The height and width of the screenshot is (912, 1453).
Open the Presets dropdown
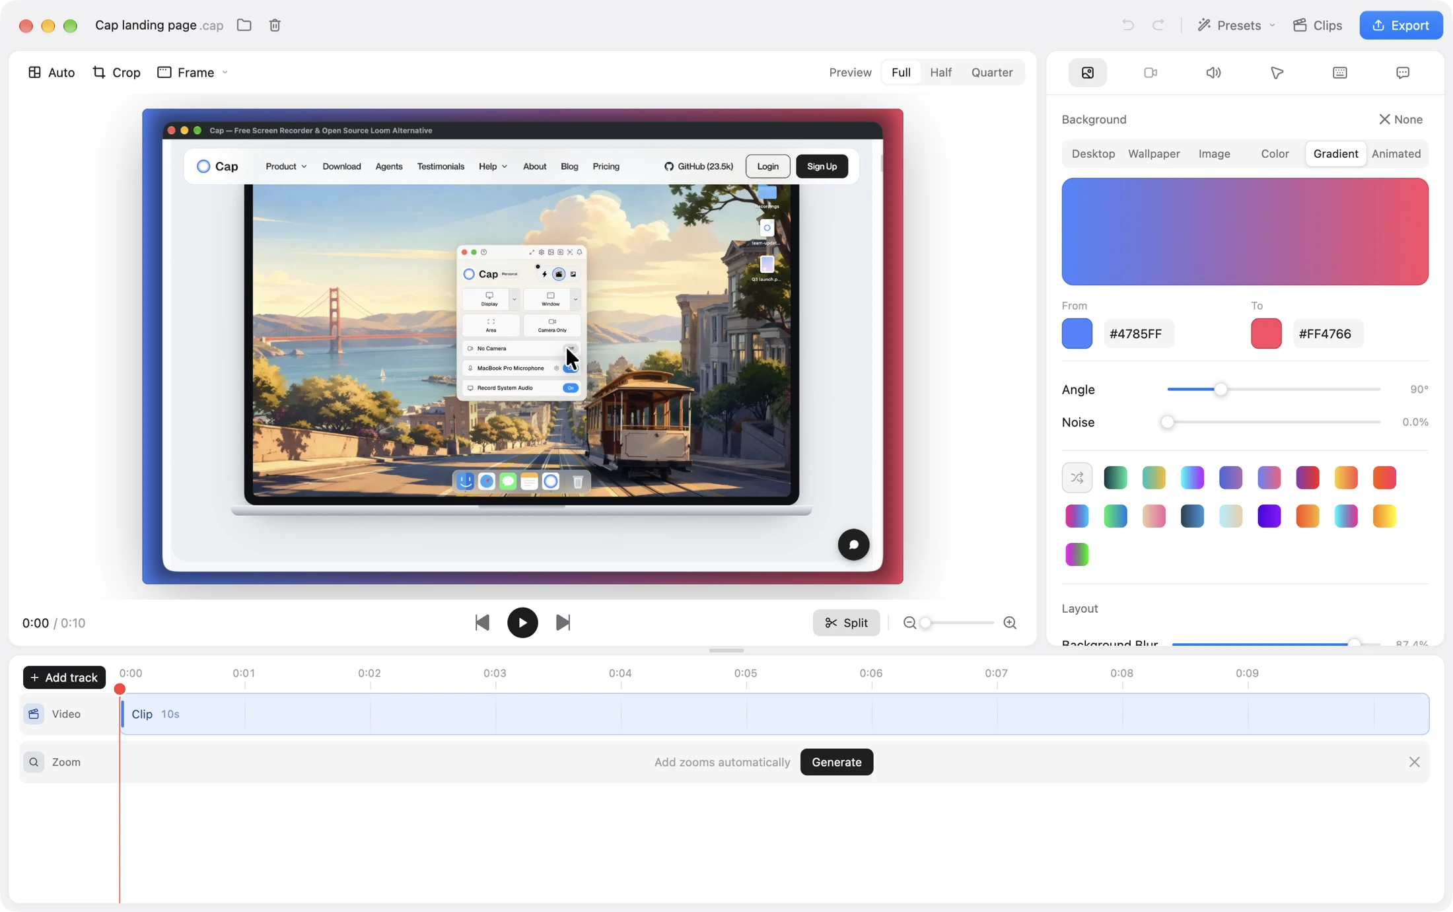tap(1236, 25)
